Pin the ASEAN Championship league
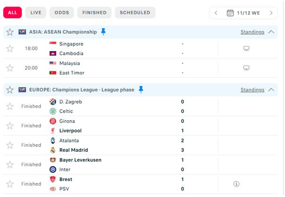Image resolution: width=285 pixels, height=197 pixels. coord(104,32)
